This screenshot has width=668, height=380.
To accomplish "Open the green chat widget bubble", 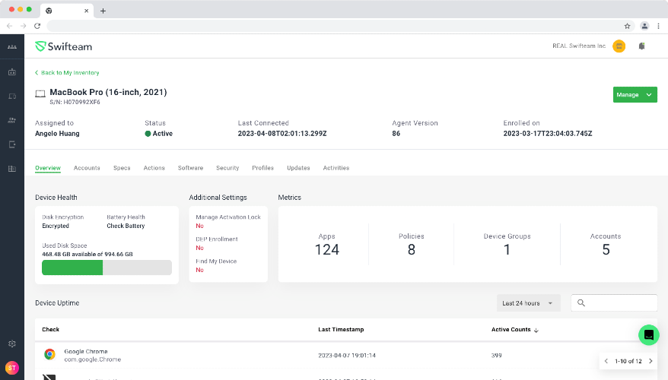I will (x=648, y=335).
